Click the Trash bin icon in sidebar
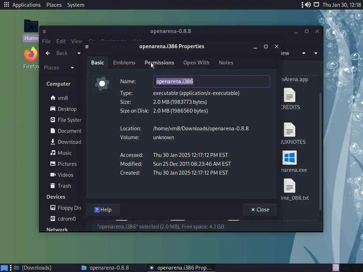Viewport: 363px width, 272px height. point(53,186)
